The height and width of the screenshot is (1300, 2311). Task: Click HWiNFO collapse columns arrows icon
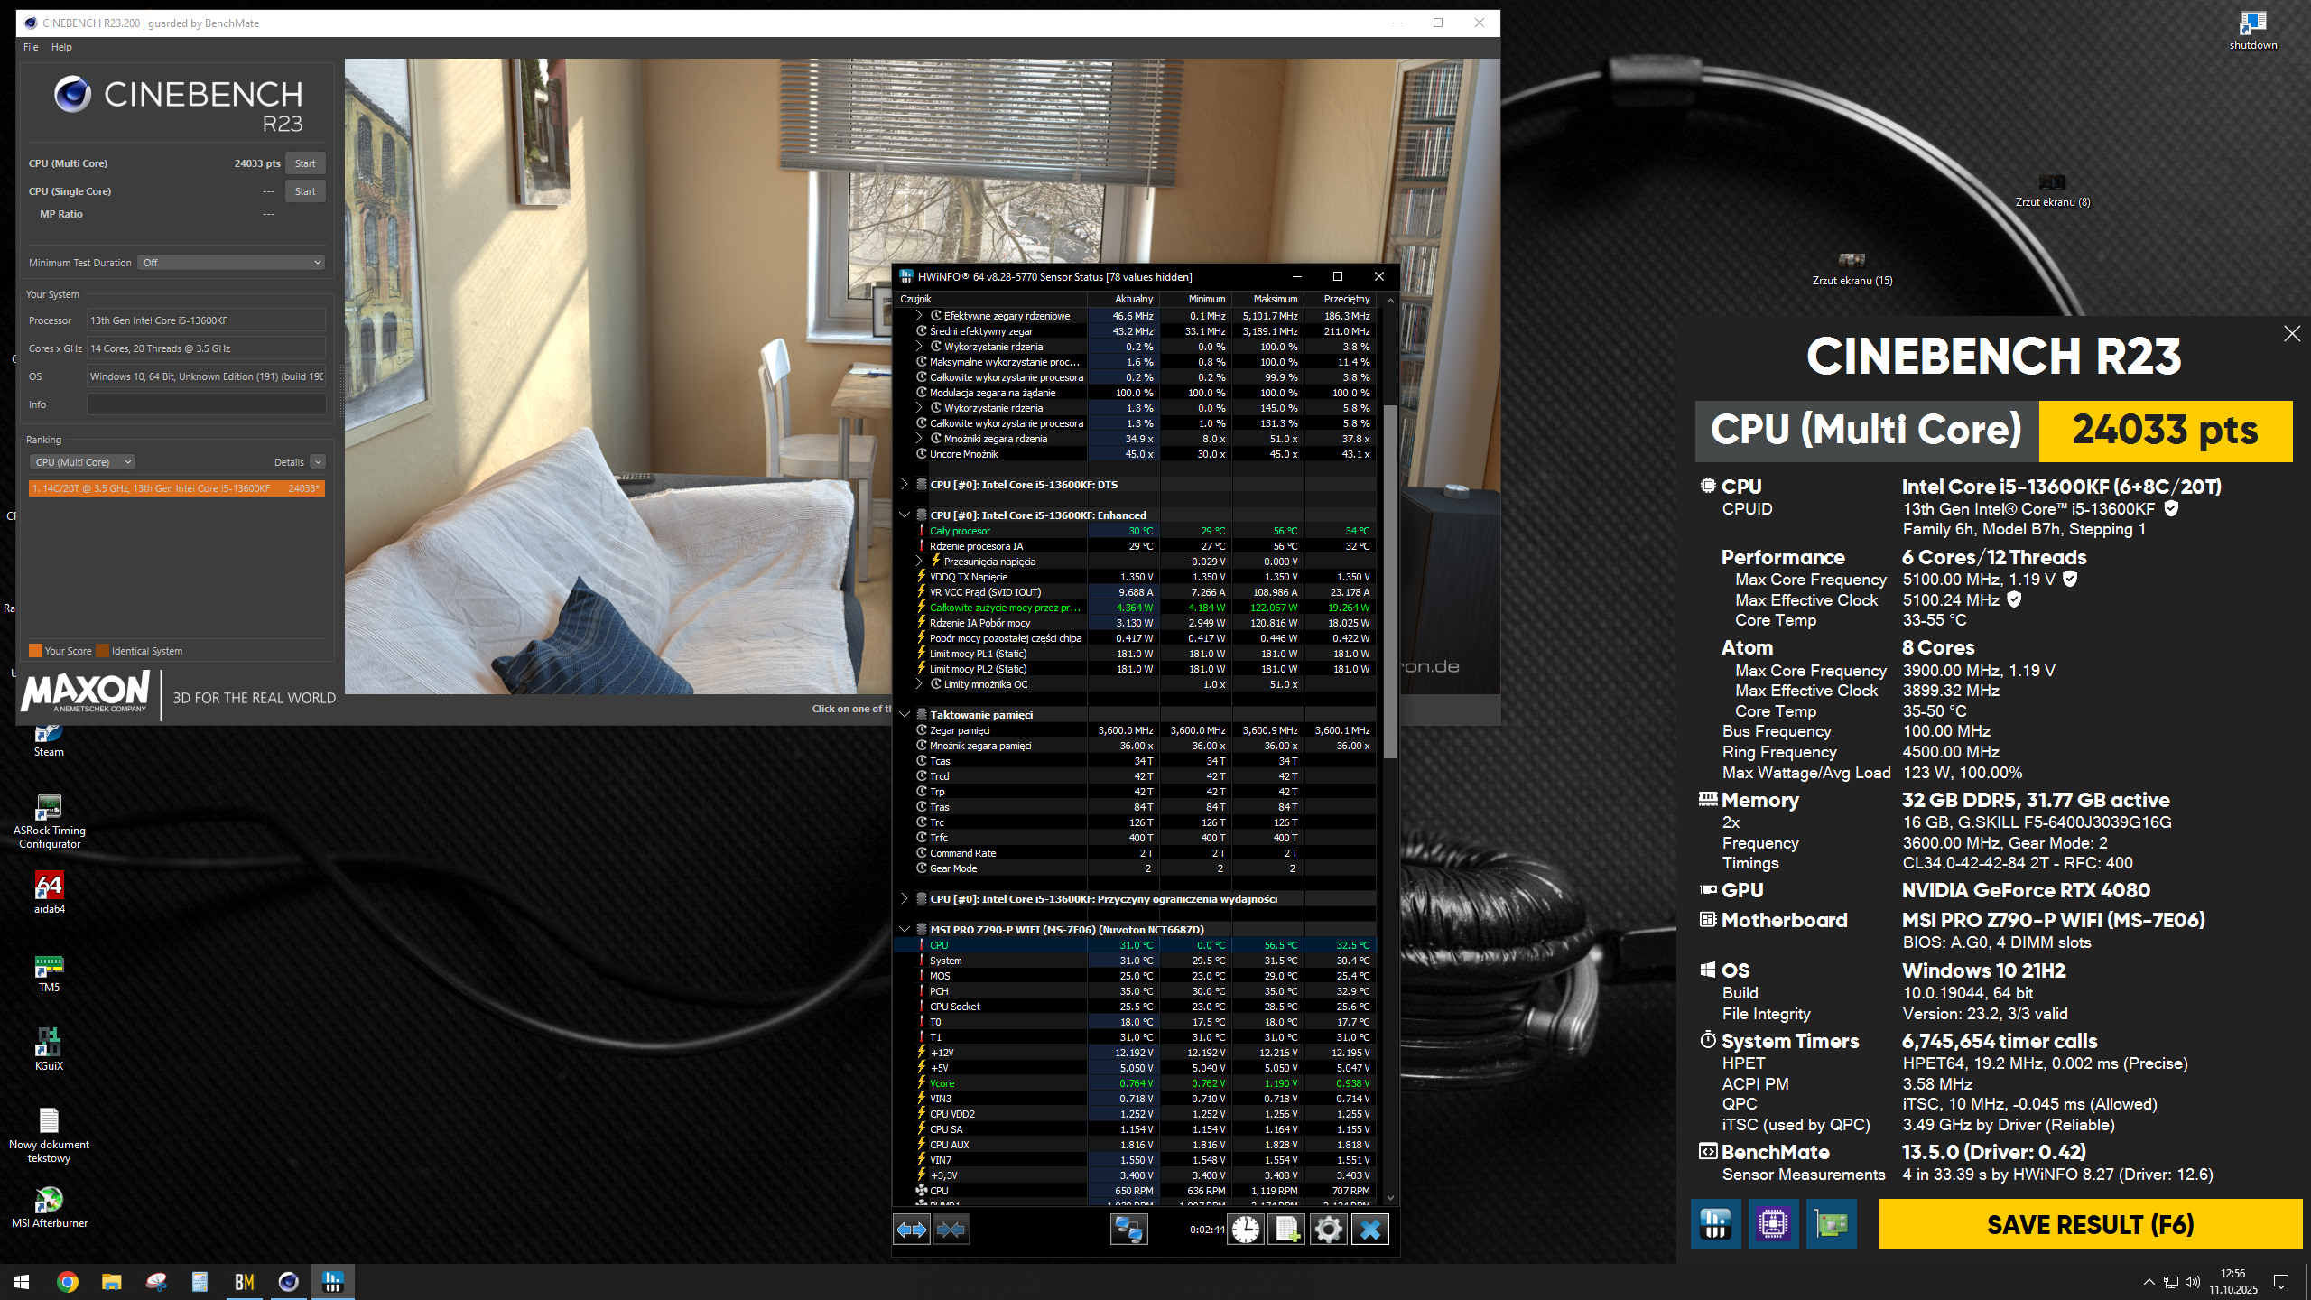click(951, 1229)
